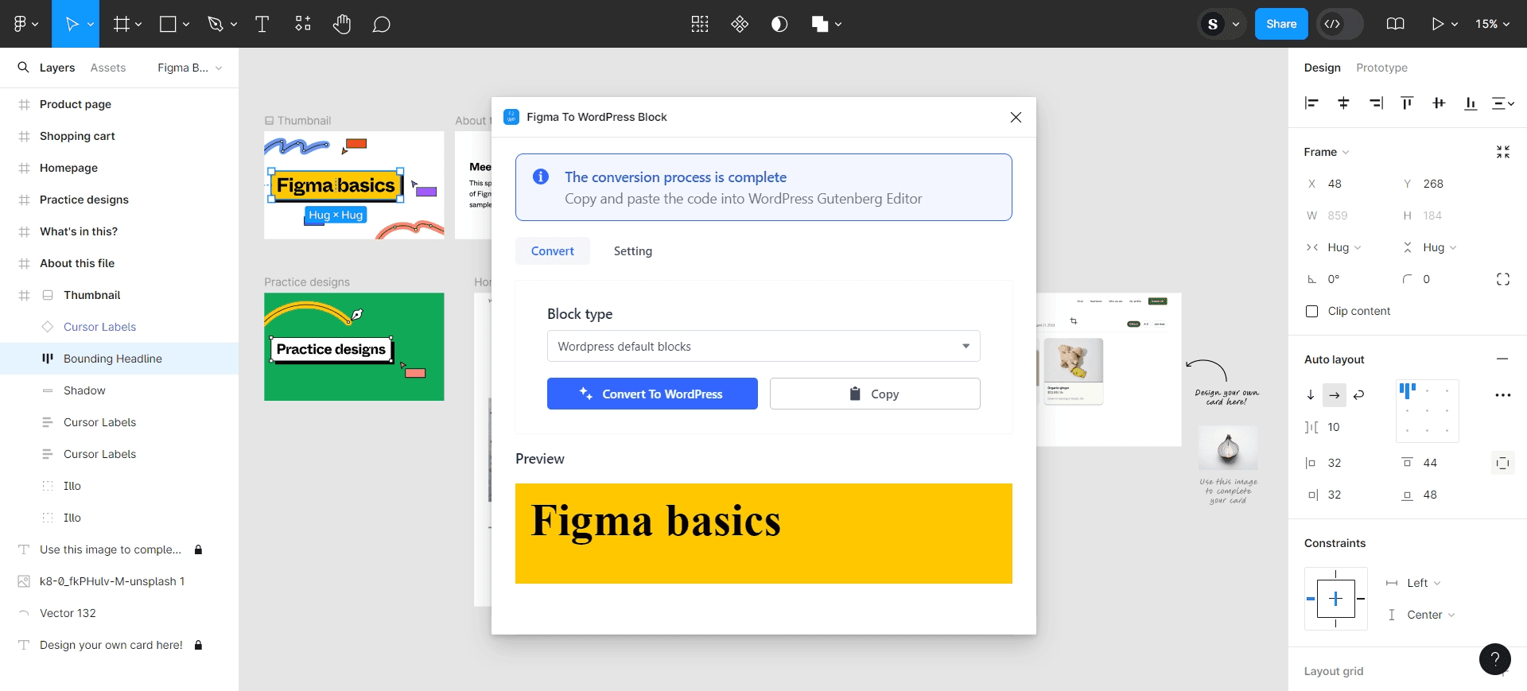This screenshot has height=691, width=1527.
Task: Click the multi-edit grid icon in toolbar
Action: (x=700, y=24)
